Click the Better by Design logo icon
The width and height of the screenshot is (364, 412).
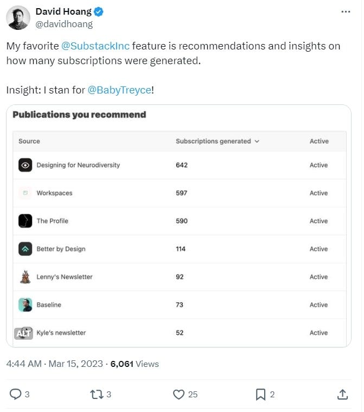(x=25, y=249)
